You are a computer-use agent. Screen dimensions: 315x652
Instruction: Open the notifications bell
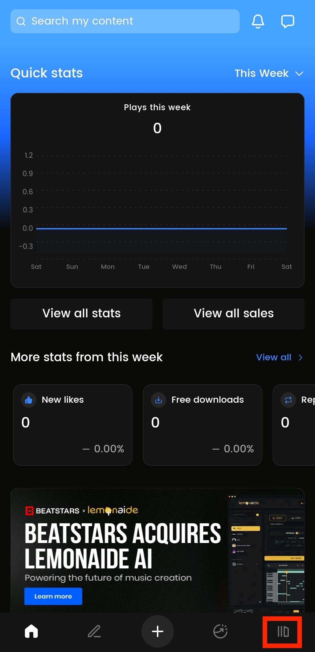point(258,21)
